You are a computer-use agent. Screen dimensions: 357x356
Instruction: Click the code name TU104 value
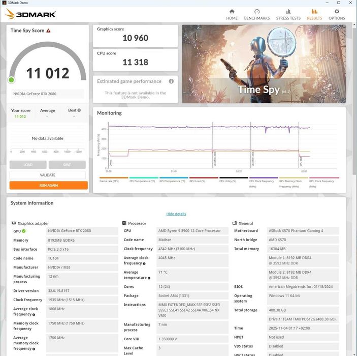82,258
